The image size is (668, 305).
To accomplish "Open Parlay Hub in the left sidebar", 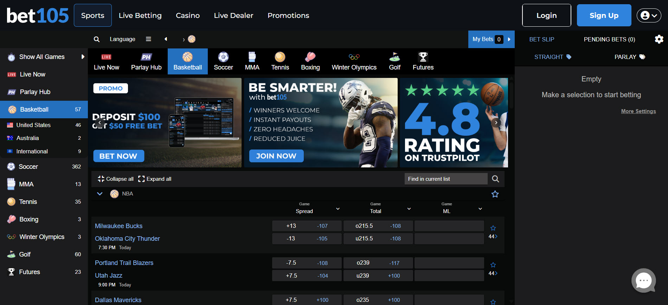I will pyautogui.click(x=44, y=92).
